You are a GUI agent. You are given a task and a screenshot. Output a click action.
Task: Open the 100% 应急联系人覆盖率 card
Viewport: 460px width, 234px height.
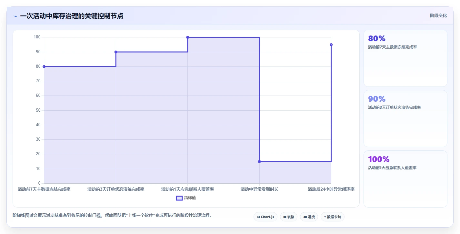[405, 179]
